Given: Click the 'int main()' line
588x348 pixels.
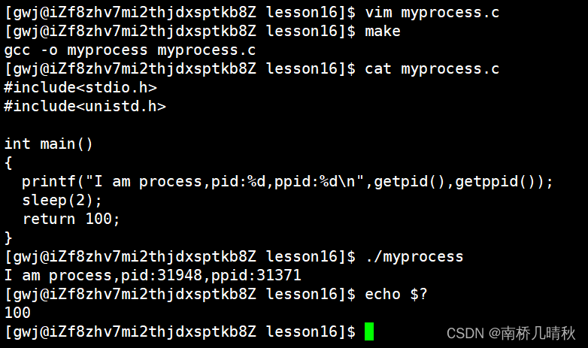Looking at the screenshot, I should 48,144.
